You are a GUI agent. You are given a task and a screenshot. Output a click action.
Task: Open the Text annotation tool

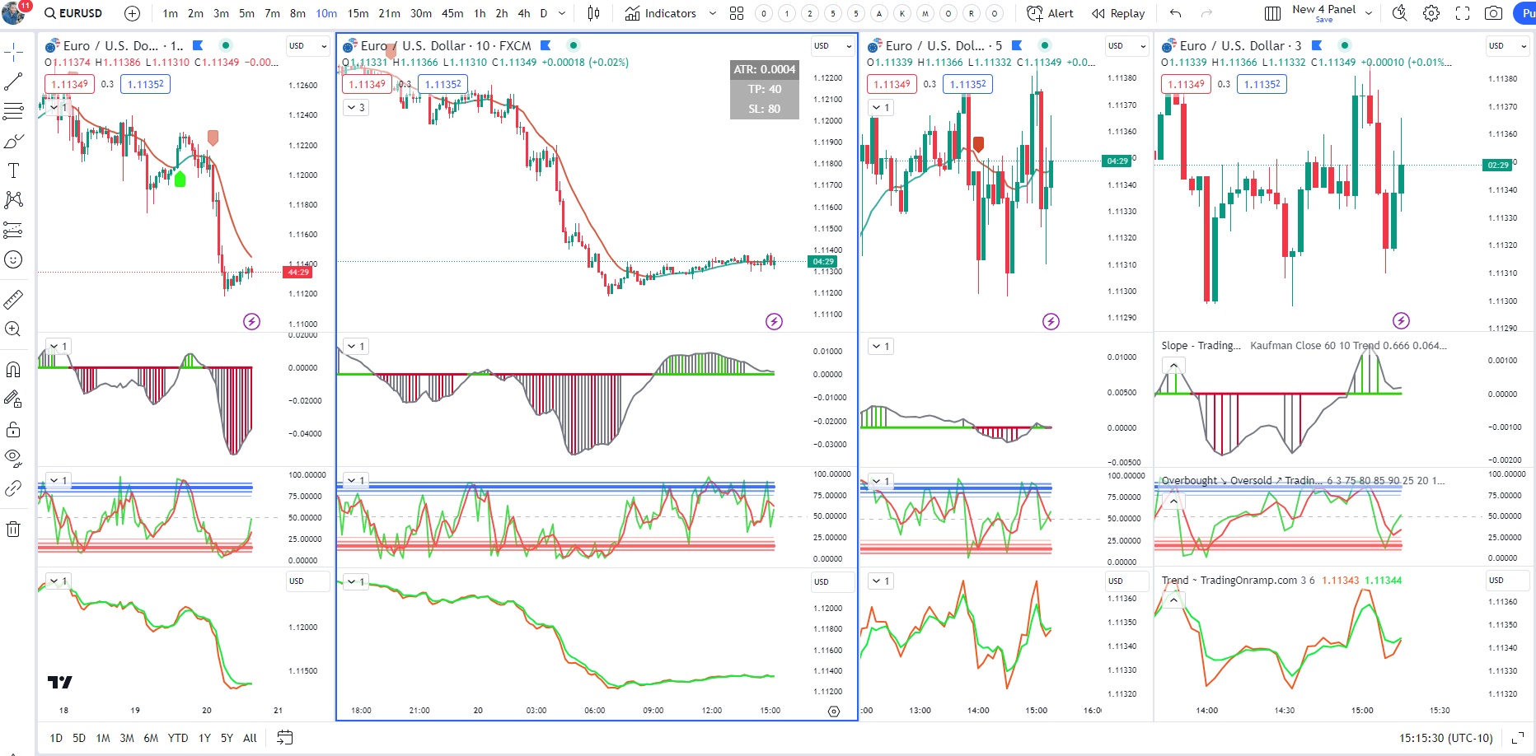coord(13,170)
